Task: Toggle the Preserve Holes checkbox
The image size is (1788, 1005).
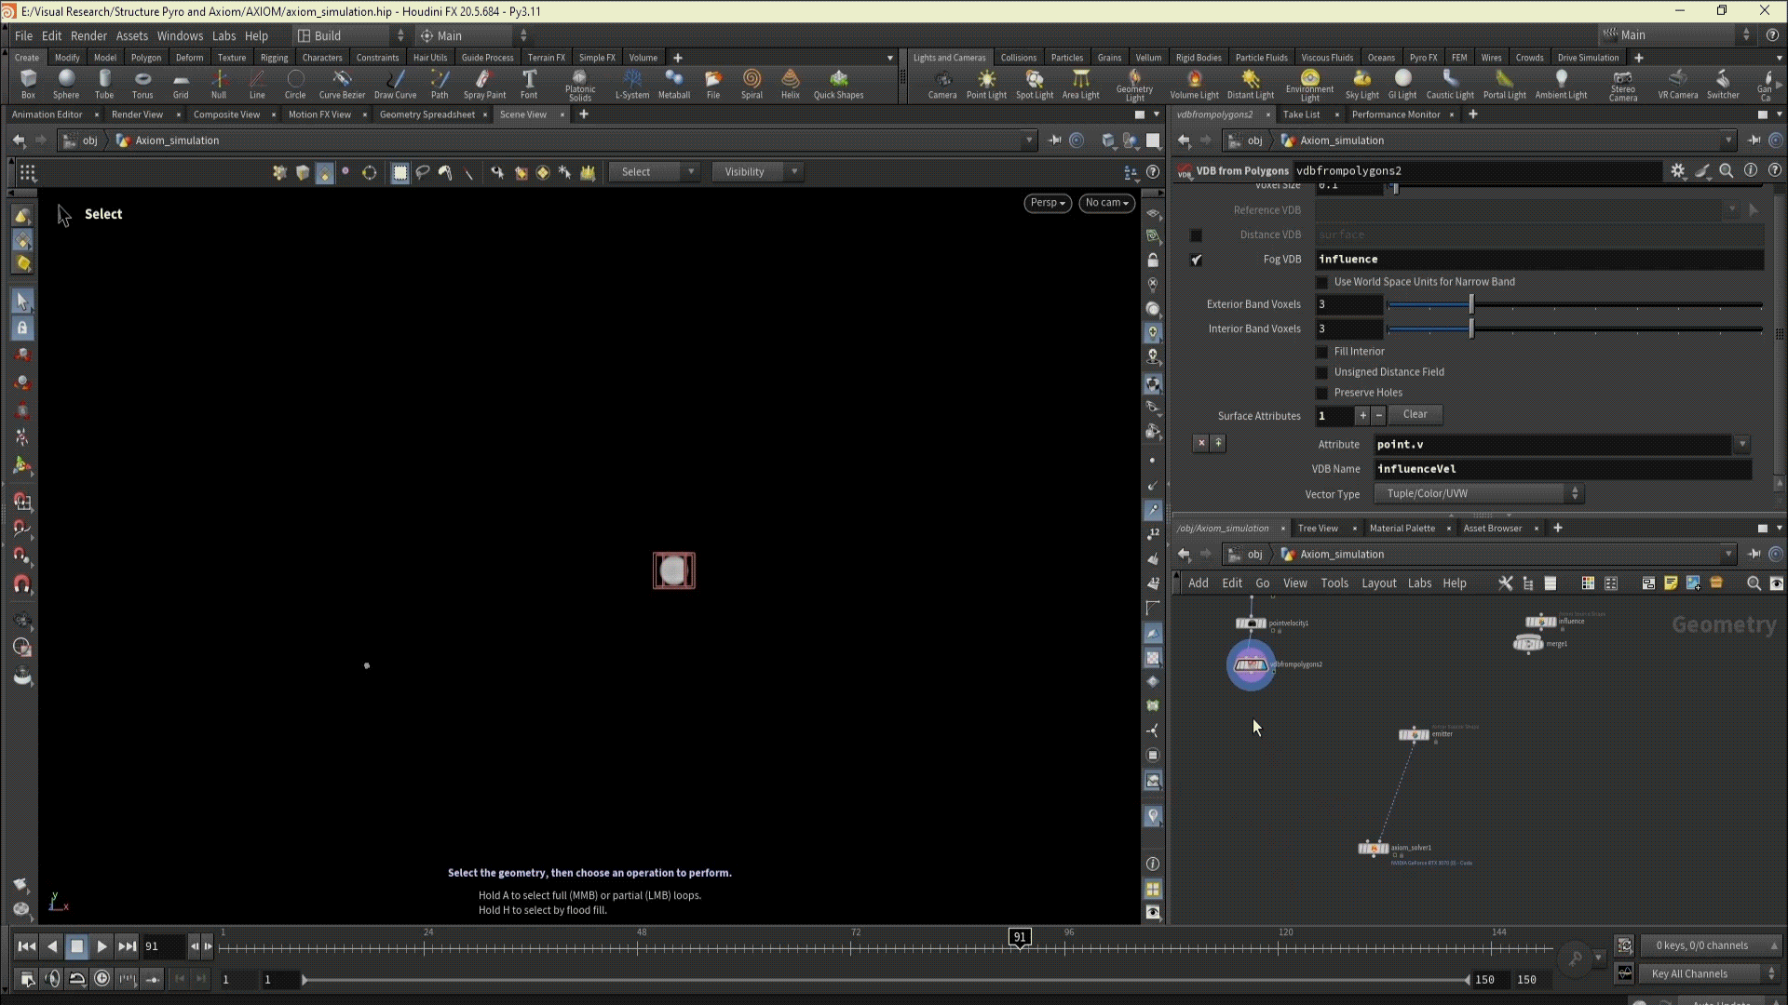Action: click(1321, 393)
